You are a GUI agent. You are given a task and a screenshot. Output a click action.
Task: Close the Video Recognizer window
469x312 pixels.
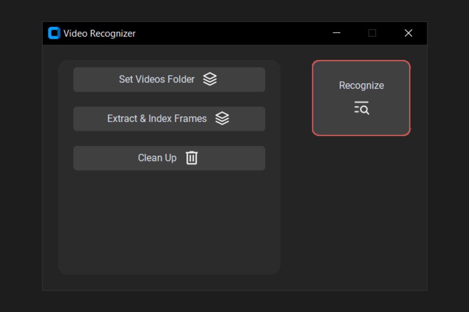pyautogui.click(x=408, y=33)
